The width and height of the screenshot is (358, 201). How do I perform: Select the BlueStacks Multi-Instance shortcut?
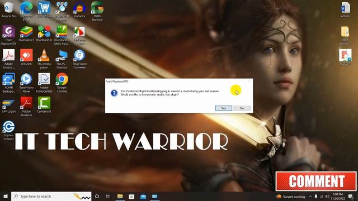coord(62,35)
